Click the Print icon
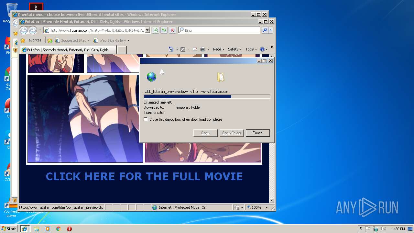The width and height of the screenshot is (414, 233). coord(203,49)
